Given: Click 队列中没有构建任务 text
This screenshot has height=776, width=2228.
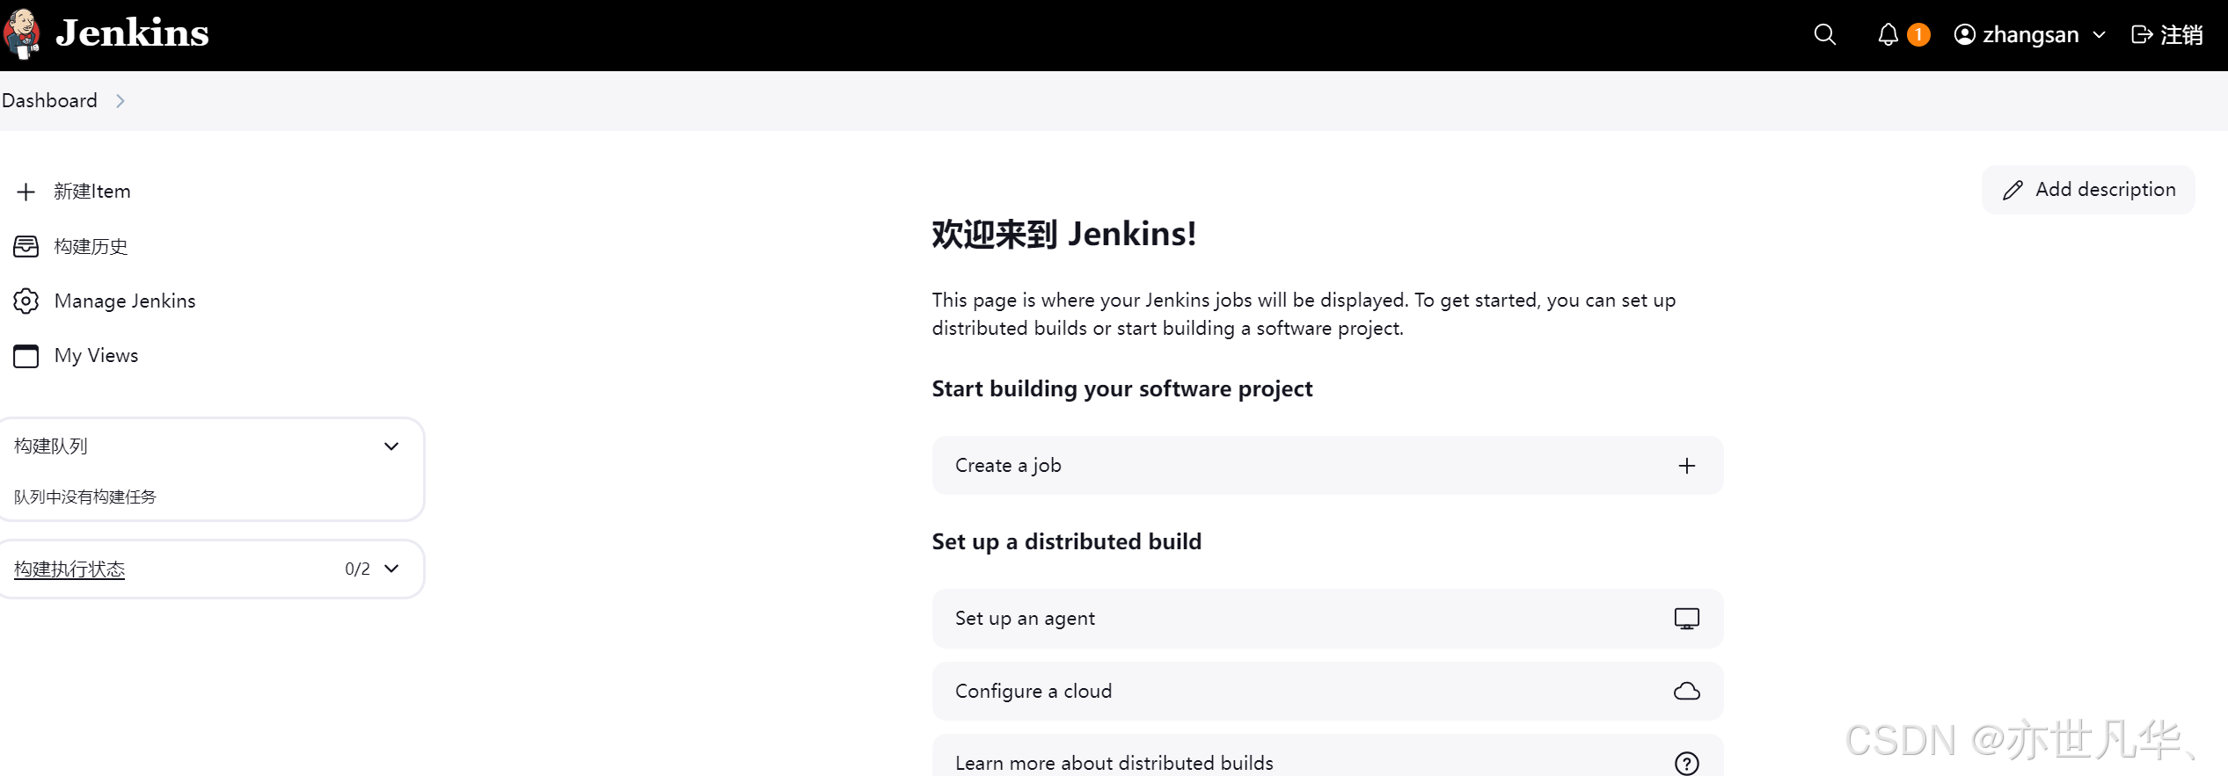Looking at the screenshot, I should click(84, 497).
